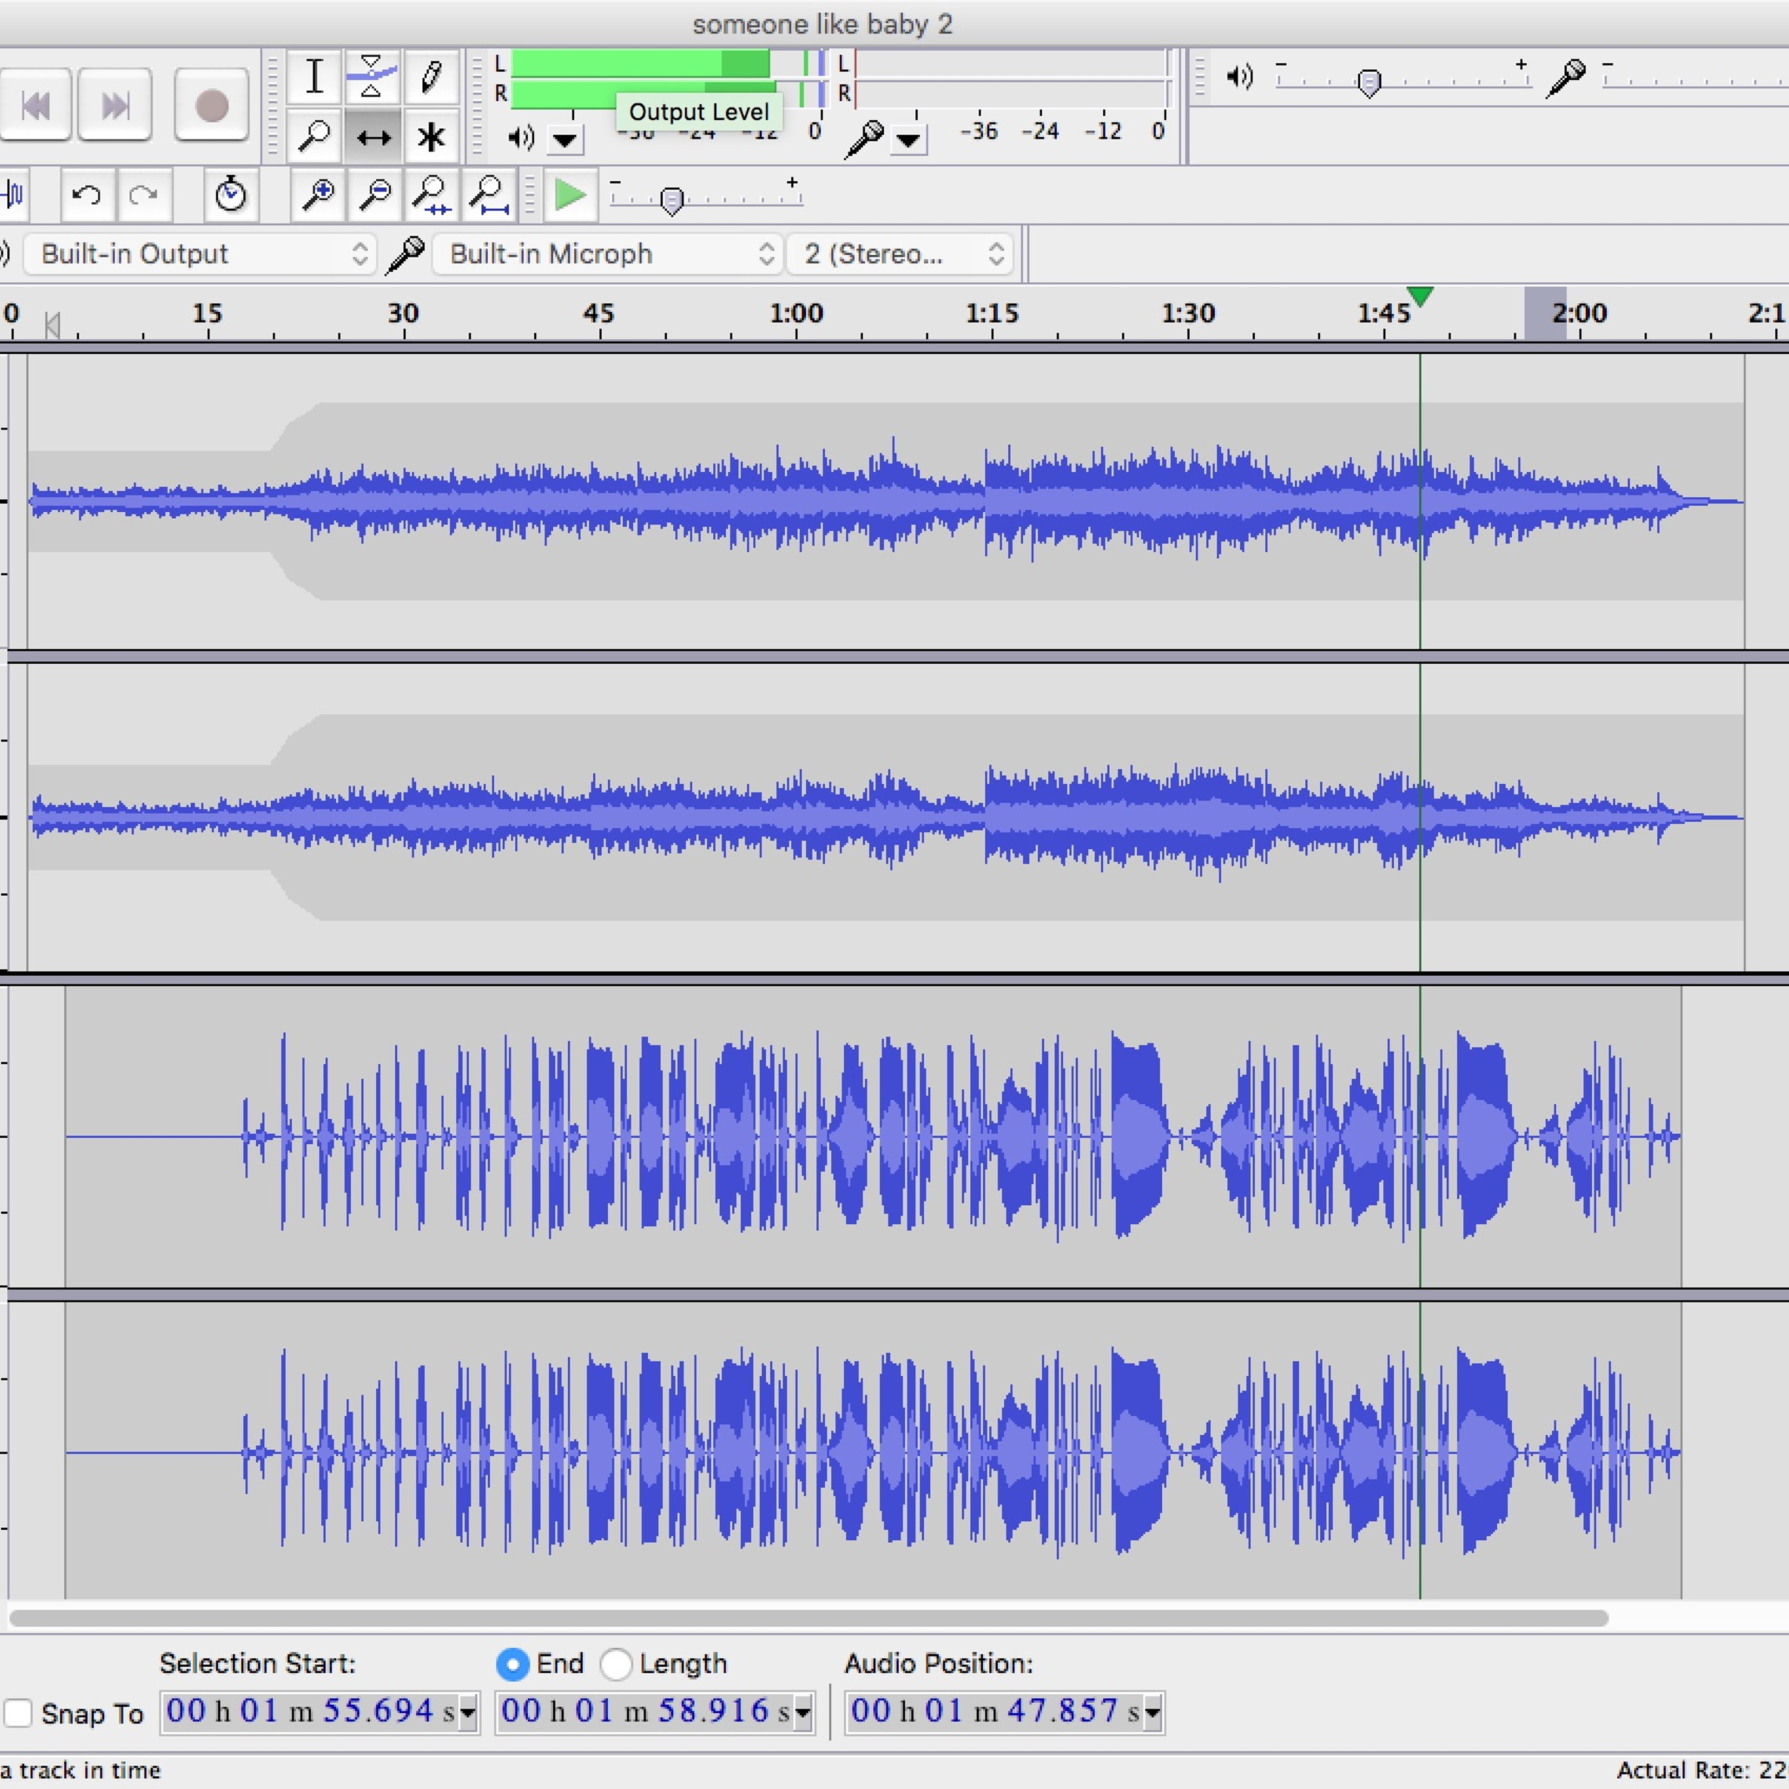Click Fit Project zoom icon
This screenshot has height=1789, width=1789.
click(488, 196)
